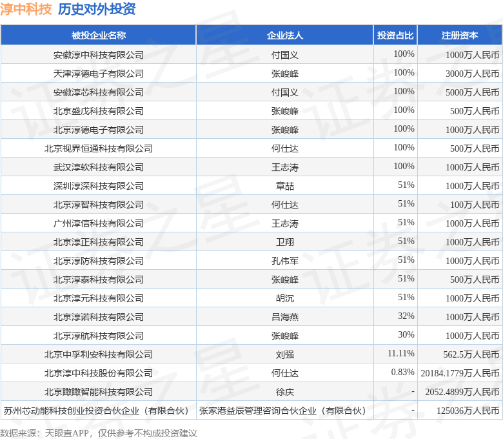Viewport: 503px width, 439px height.
Task: Select 北京淳德电子有限公司 company name
Action: (x=99, y=130)
